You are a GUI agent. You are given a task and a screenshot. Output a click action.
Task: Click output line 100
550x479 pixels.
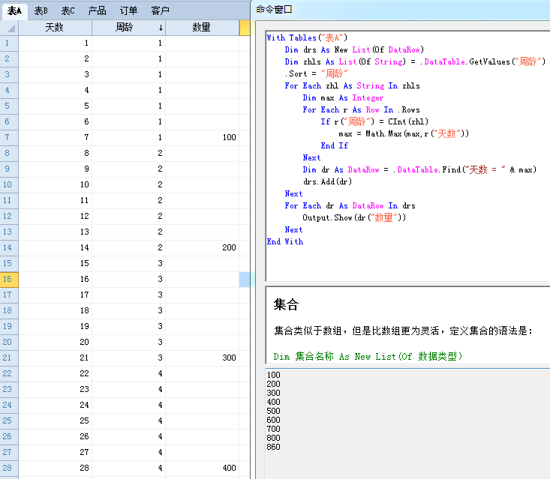click(274, 375)
